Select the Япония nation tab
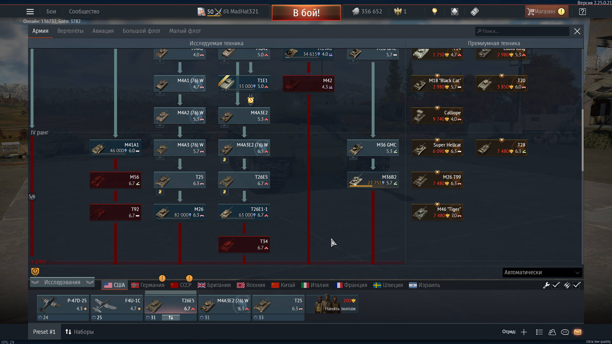The height and width of the screenshot is (344, 612). pos(251,285)
